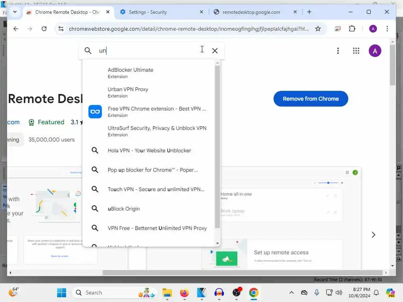Screen dimensions: 403x302
Task: Show hidden system tray icons
Action: point(292,293)
